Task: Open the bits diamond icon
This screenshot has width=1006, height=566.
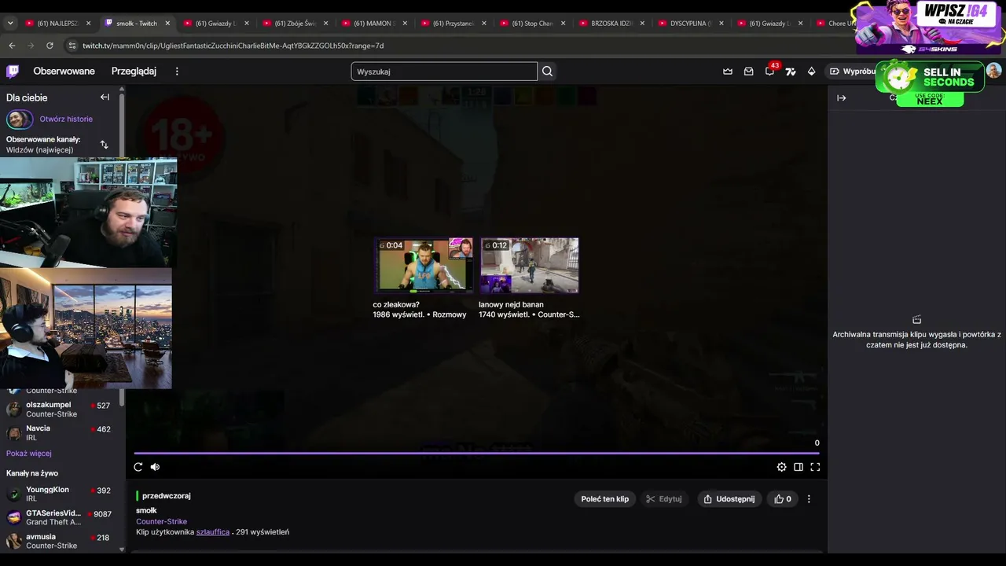Action: pos(812,72)
